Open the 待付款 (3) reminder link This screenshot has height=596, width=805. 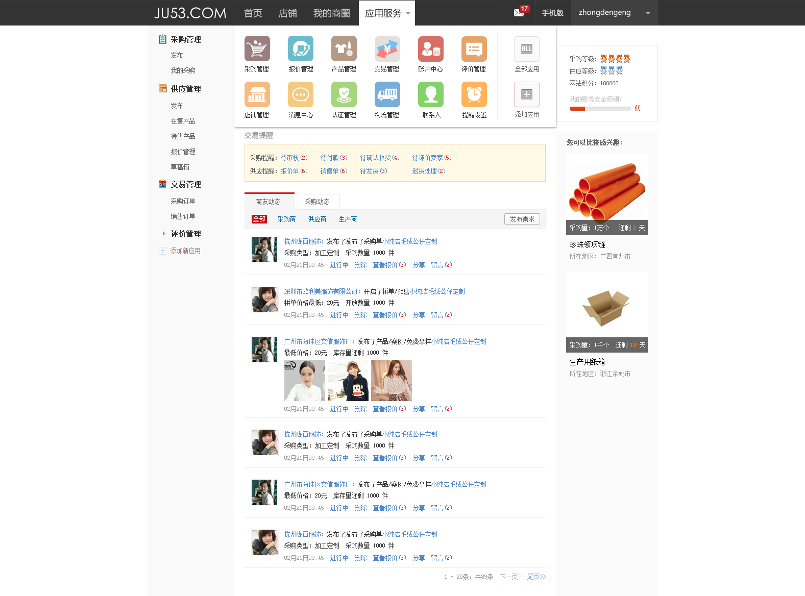click(x=333, y=158)
